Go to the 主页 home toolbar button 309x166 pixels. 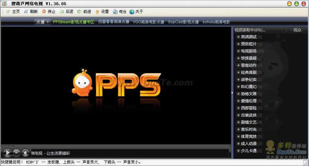pos(13,12)
